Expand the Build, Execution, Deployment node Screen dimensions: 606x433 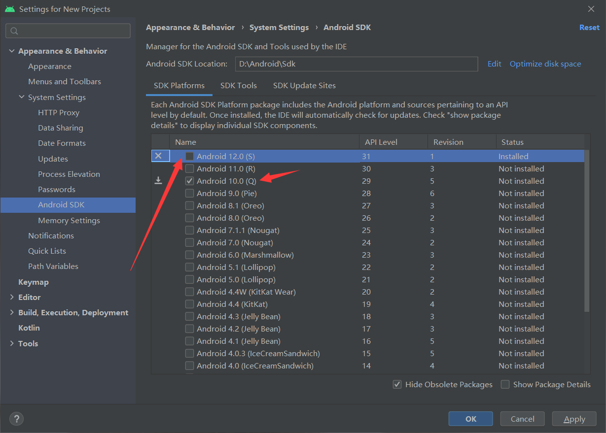pyautogui.click(x=12, y=312)
